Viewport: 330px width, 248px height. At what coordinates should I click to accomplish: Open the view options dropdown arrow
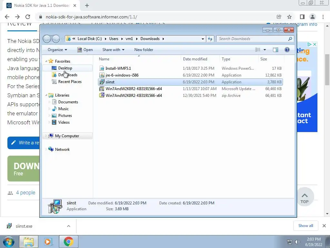pos(265,50)
